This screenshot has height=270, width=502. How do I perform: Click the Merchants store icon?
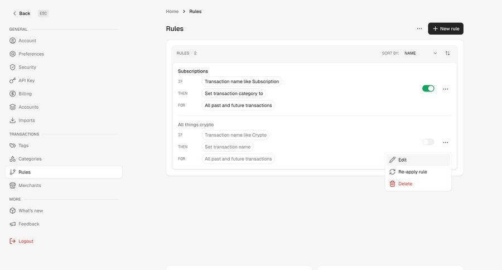point(12,185)
